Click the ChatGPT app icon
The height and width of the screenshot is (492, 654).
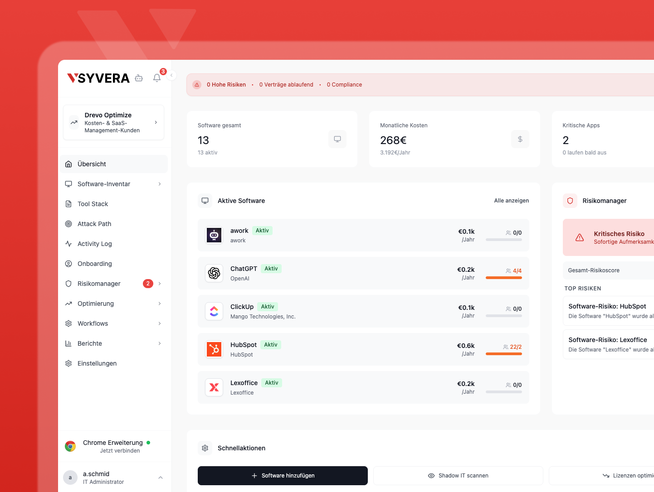[214, 273]
